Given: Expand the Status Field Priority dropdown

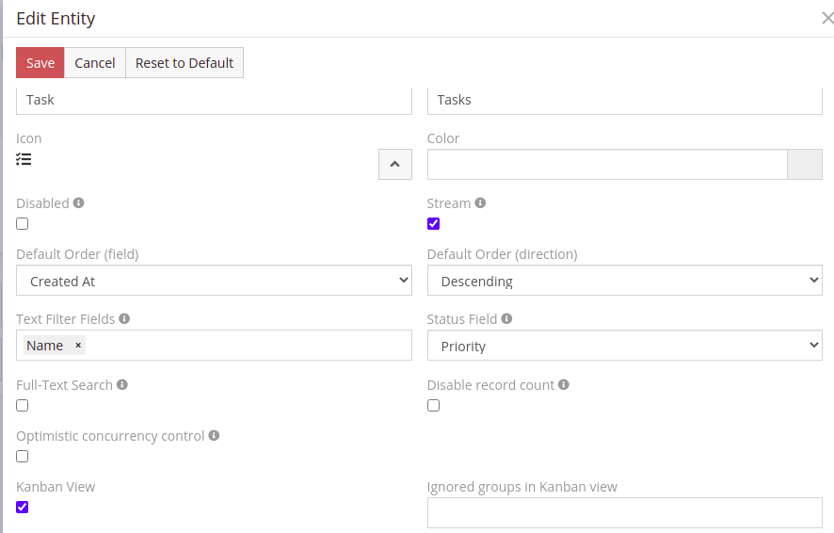Looking at the screenshot, I should point(624,346).
